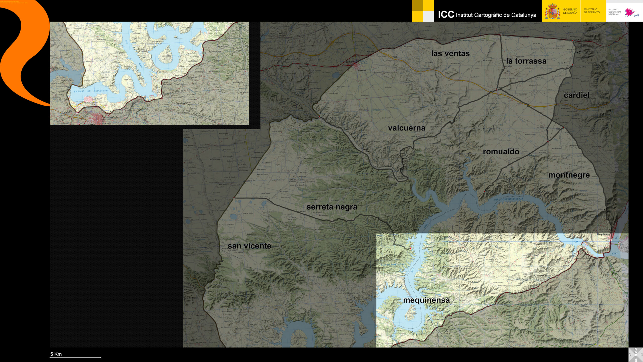Image resolution: width=643 pixels, height=362 pixels.
Task: Click the Ministerio de Fomento yellow panel
Action: coord(593,11)
